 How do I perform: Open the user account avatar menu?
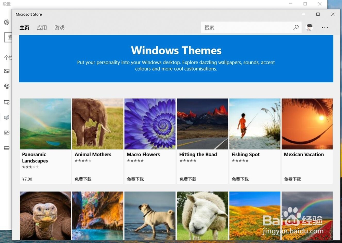click(x=309, y=27)
